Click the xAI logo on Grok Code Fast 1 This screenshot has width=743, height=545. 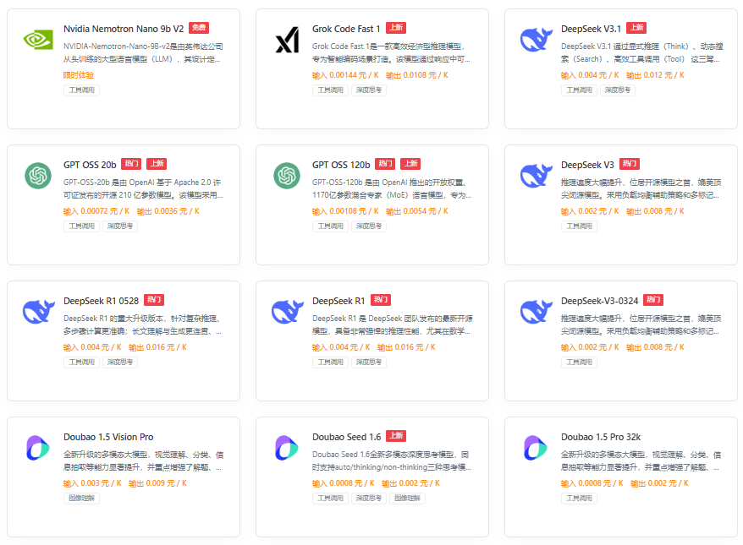pyautogui.click(x=287, y=40)
